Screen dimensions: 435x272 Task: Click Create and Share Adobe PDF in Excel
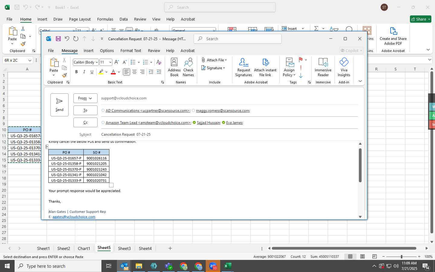pos(393,36)
